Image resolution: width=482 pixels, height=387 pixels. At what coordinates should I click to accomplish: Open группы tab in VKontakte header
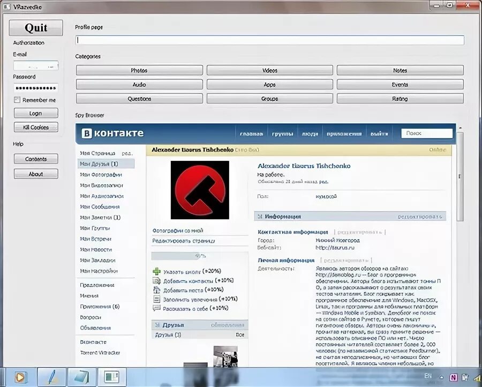(x=281, y=133)
